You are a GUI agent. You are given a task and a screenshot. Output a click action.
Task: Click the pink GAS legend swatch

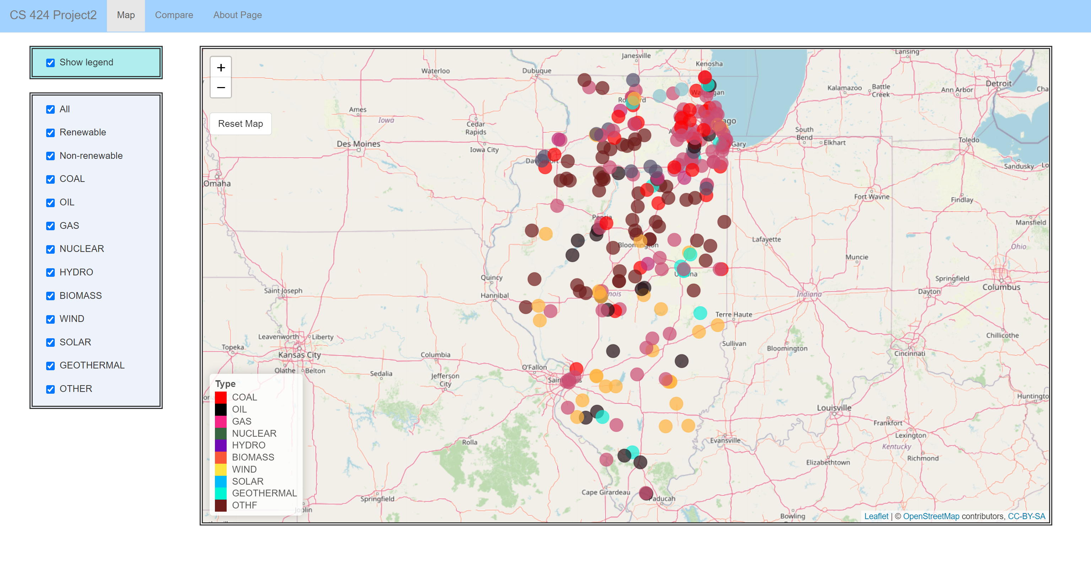(221, 421)
